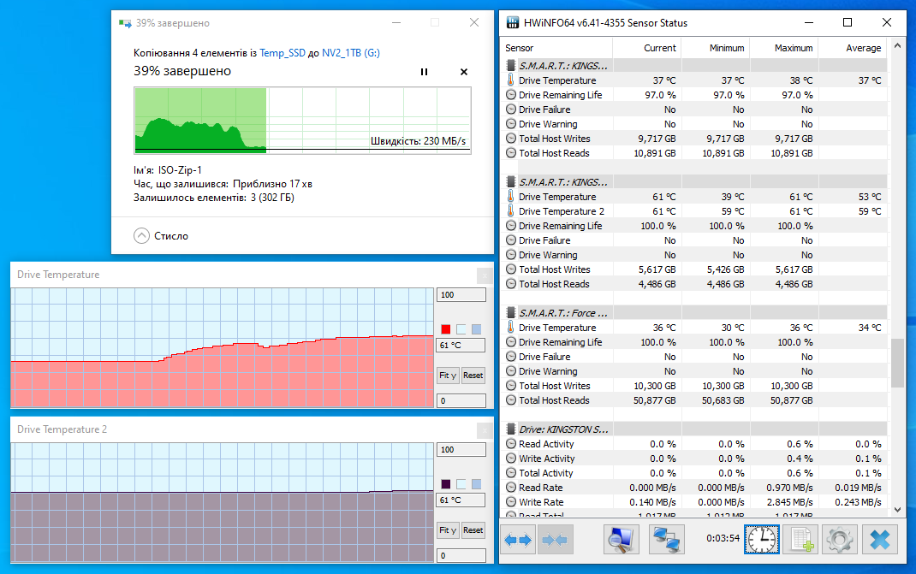Cancel the copy with the X button
Viewport: 916px width, 574px height.
pos(463,72)
